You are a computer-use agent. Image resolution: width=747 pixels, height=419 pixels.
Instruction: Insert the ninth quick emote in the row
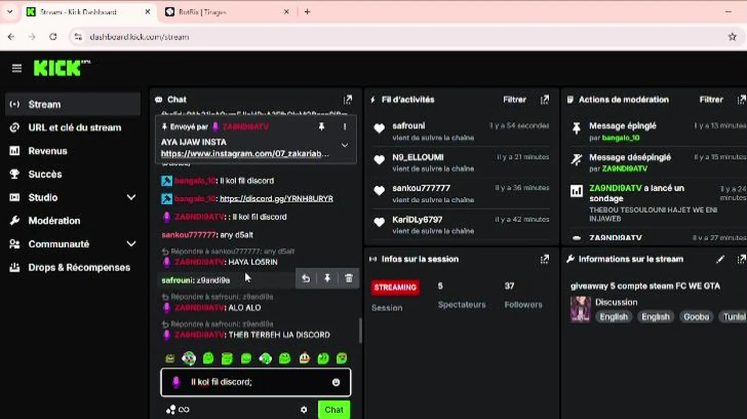pyautogui.click(x=323, y=358)
